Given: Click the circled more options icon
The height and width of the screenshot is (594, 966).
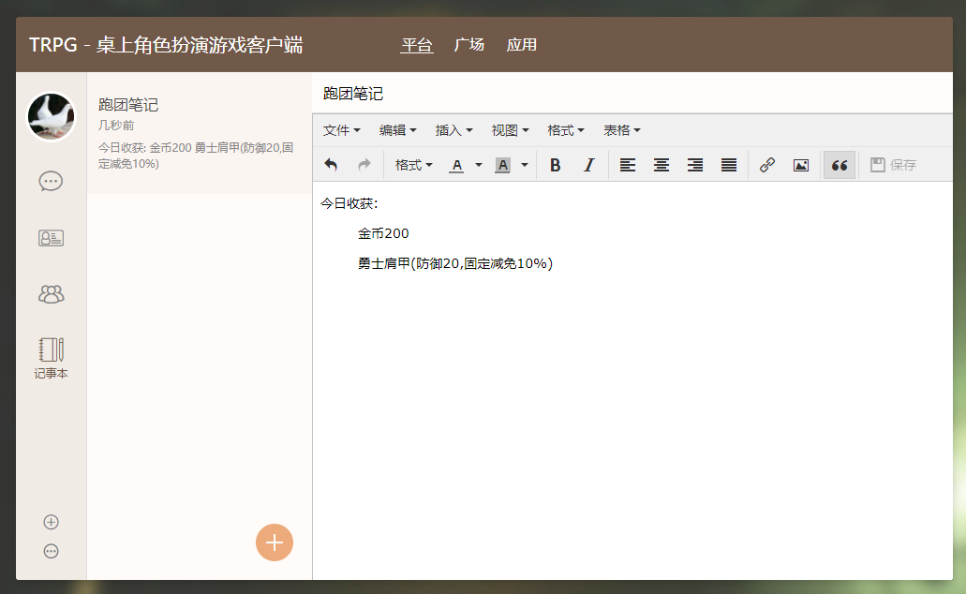Looking at the screenshot, I should click(52, 551).
